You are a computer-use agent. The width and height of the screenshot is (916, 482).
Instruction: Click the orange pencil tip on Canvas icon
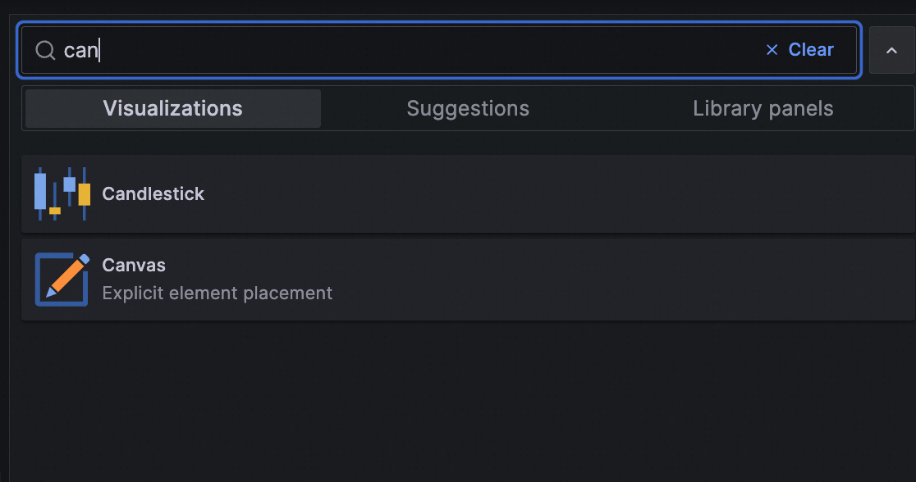(x=52, y=291)
